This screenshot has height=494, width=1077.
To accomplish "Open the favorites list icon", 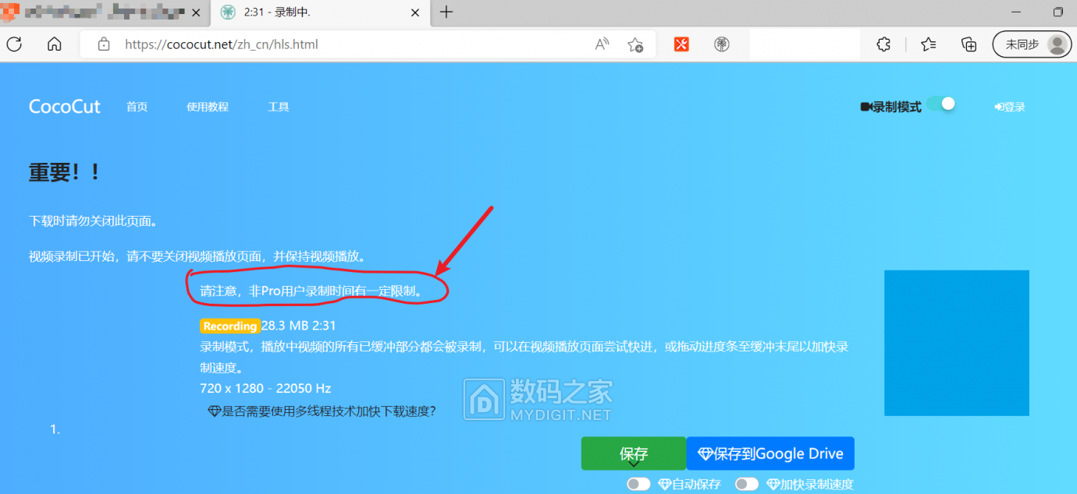I will point(928,44).
